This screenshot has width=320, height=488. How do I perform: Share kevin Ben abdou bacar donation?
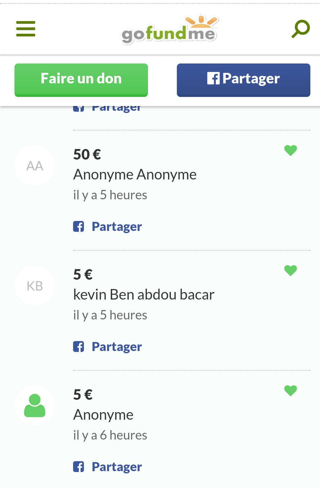click(x=116, y=347)
